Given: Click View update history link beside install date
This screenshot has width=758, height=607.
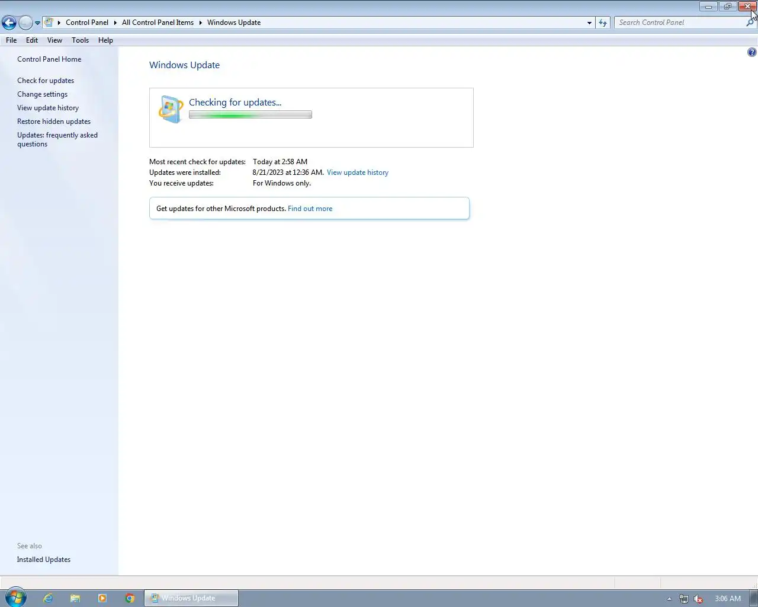Looking at the screenshot, I should pos(358,172).
